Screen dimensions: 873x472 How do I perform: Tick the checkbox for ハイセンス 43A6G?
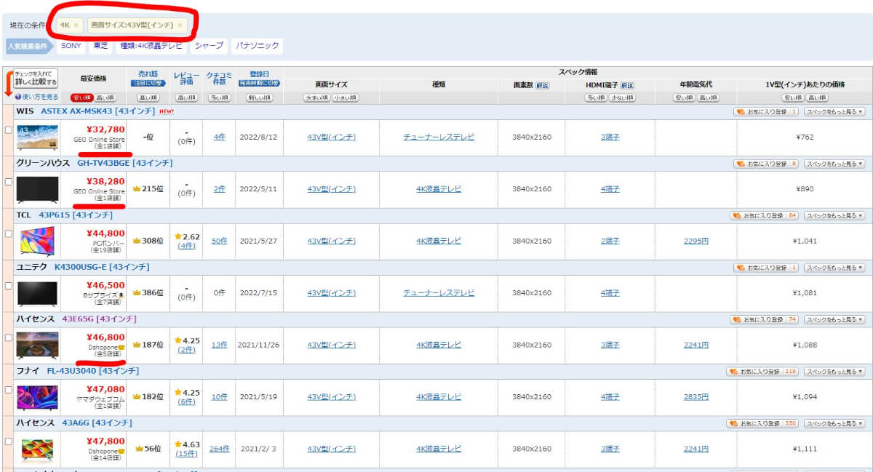[9, 441]
